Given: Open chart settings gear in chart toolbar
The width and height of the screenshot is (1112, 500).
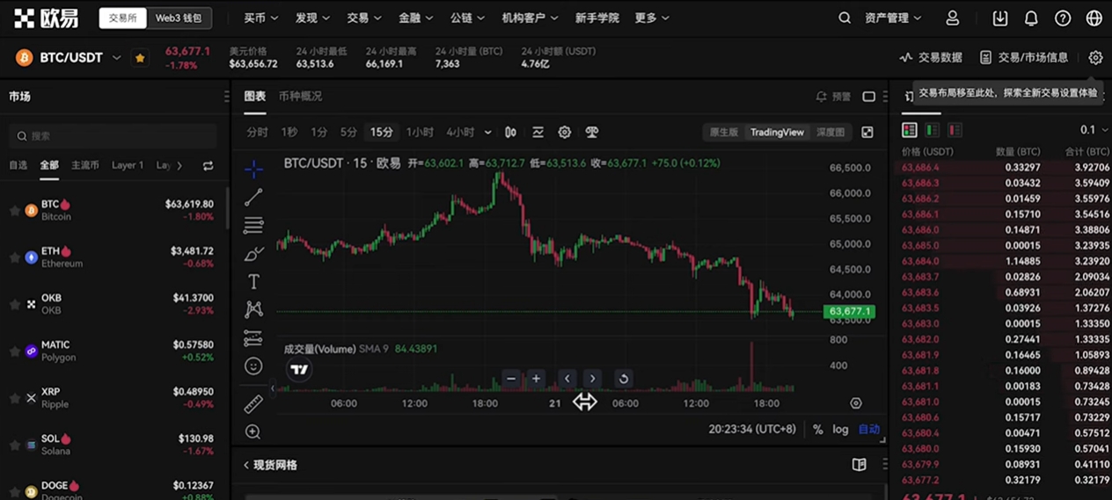Looking at the screenshot, I should [x=565, y=132].
